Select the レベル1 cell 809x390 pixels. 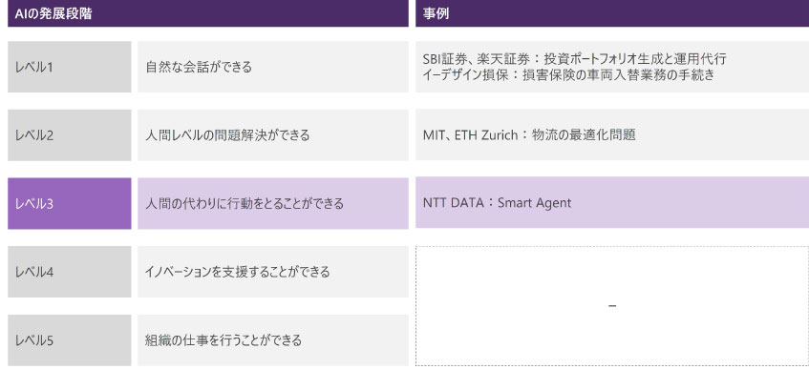[69, 67]
